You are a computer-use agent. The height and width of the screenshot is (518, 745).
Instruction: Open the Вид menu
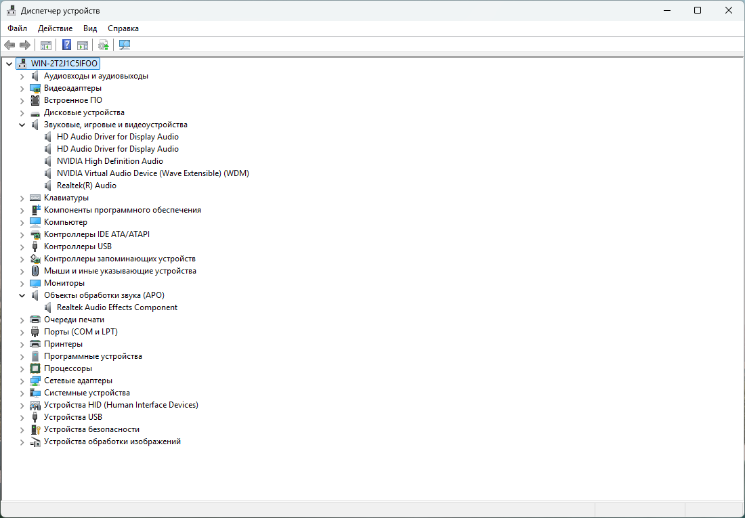[x=90, y=28]
